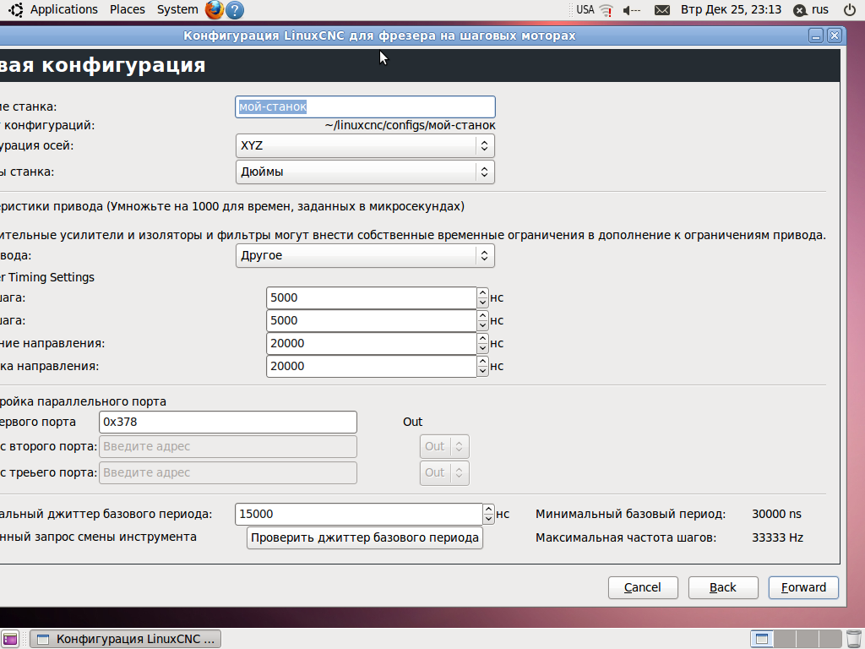Click the Out label beside first port
The height and width of the screenshot is (649, 865).
(x=412, y=423)
